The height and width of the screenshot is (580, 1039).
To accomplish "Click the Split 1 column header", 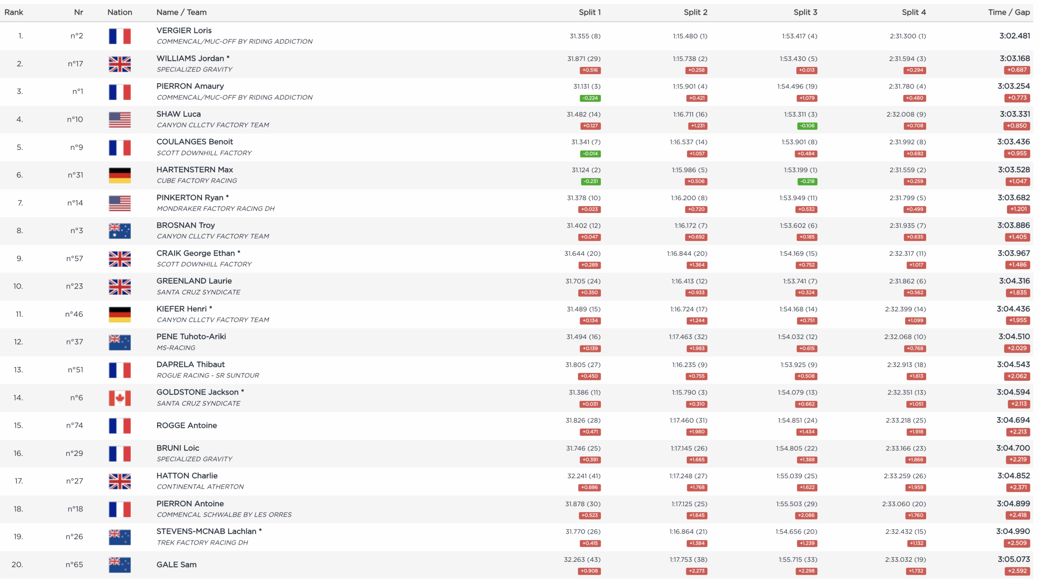I will [x=589, y=12].
